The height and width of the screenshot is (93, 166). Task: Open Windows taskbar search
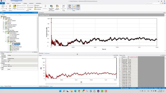coord(64,91)
